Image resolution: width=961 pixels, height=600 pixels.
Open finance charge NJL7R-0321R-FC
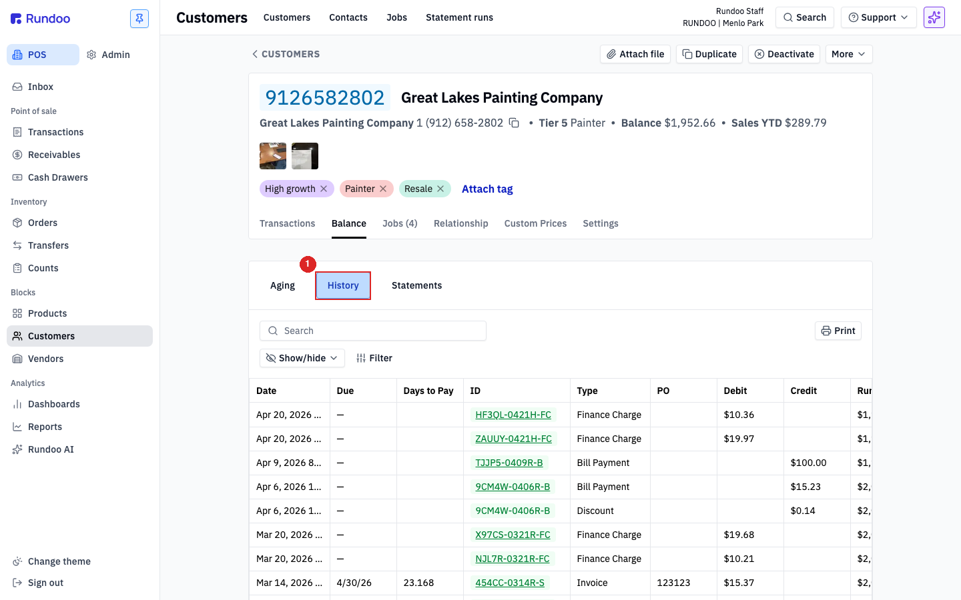click(x=513, y=559)
